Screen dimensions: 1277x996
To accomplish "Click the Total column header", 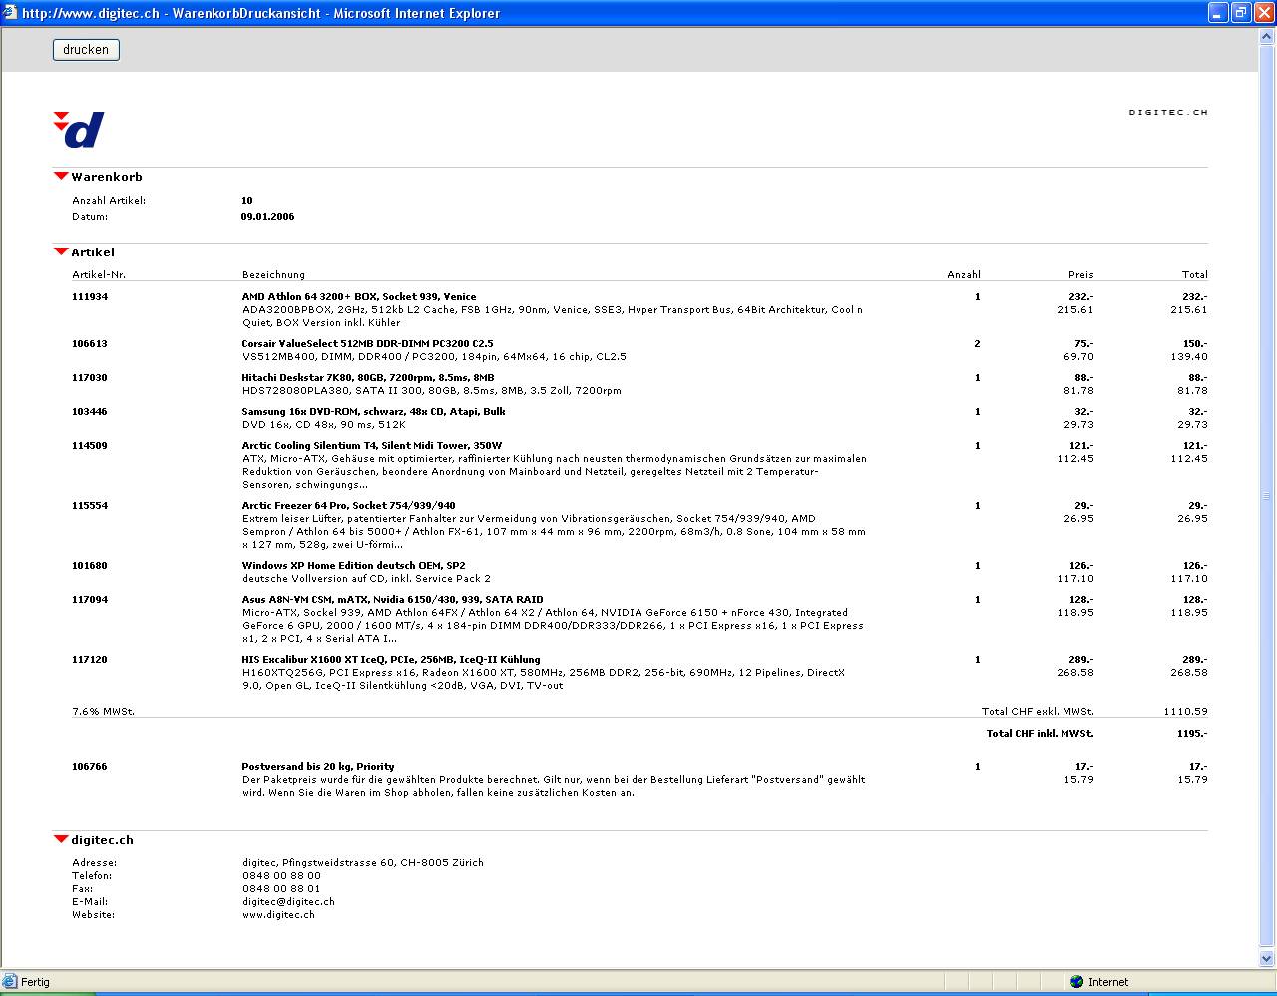I will [1195, 275].
